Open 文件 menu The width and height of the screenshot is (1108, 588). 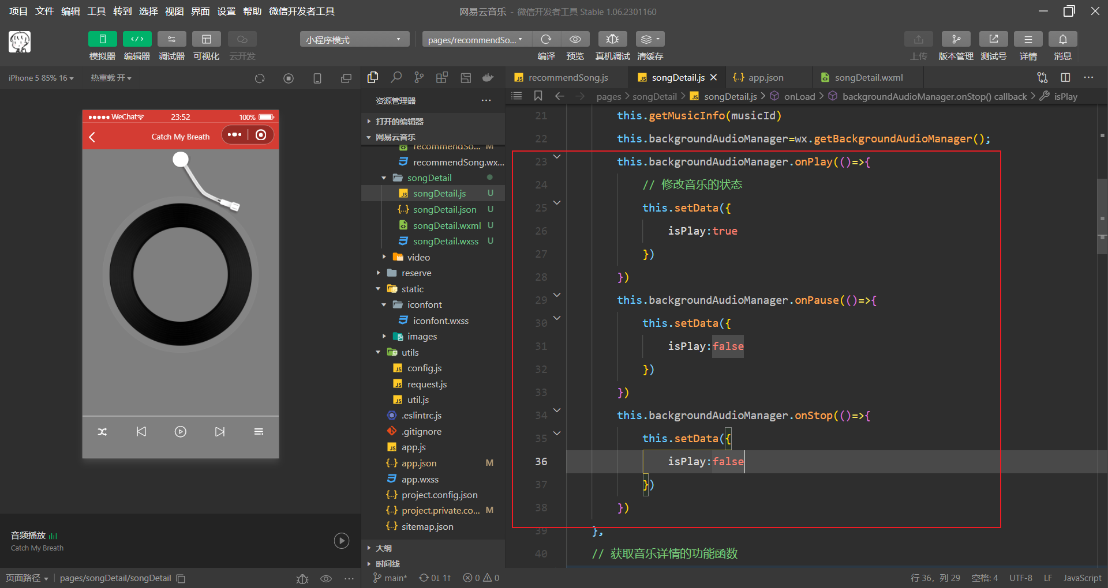coord(44,11)
